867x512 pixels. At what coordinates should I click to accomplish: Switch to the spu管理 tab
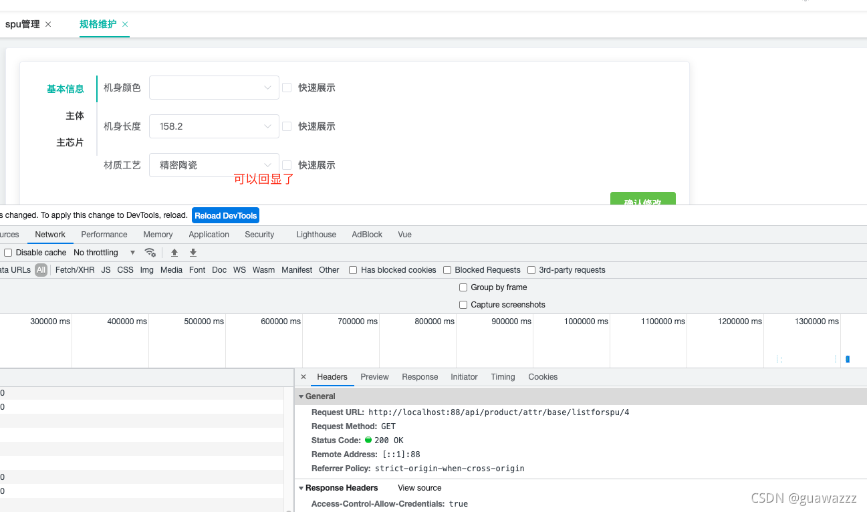point(23,24)
